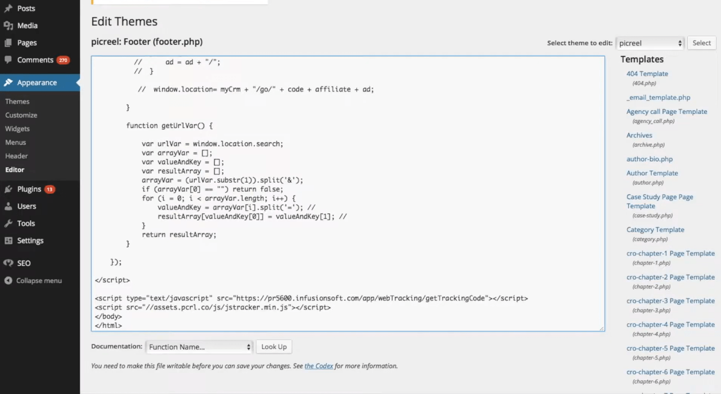Click the Media icon in sidebar
Image resolution: width=721 pixels, height=394 pixels.
pos(8,26)
